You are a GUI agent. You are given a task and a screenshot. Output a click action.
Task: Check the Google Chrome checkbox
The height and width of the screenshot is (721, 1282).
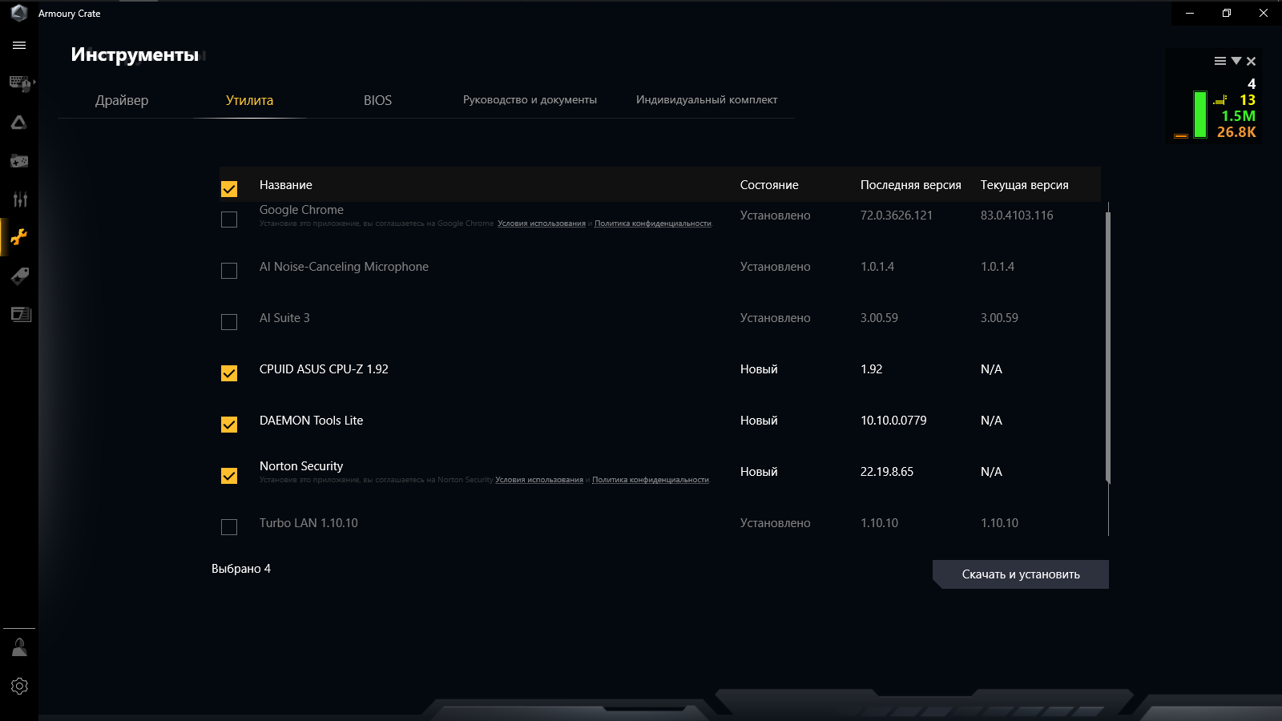tap(229, 220)
